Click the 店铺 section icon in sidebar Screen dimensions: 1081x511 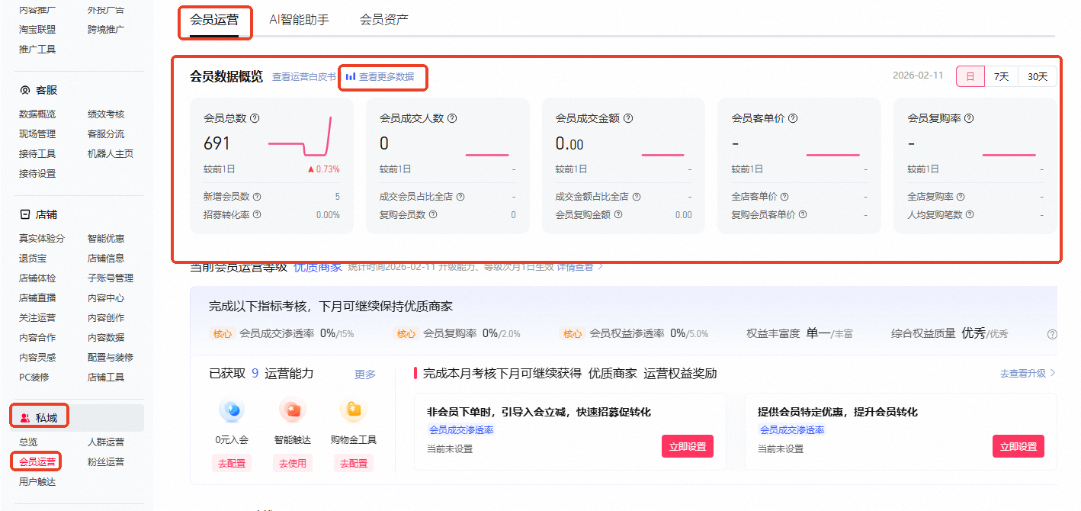coord(24,215)
